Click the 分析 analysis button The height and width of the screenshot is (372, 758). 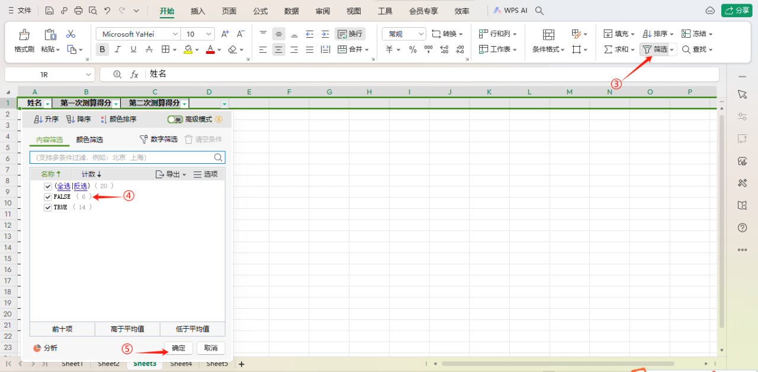tap(46, 348)
